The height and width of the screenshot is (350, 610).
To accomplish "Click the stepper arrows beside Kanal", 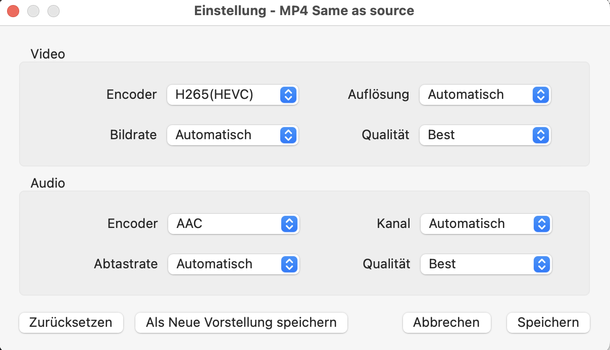I will tap(541, 224).
